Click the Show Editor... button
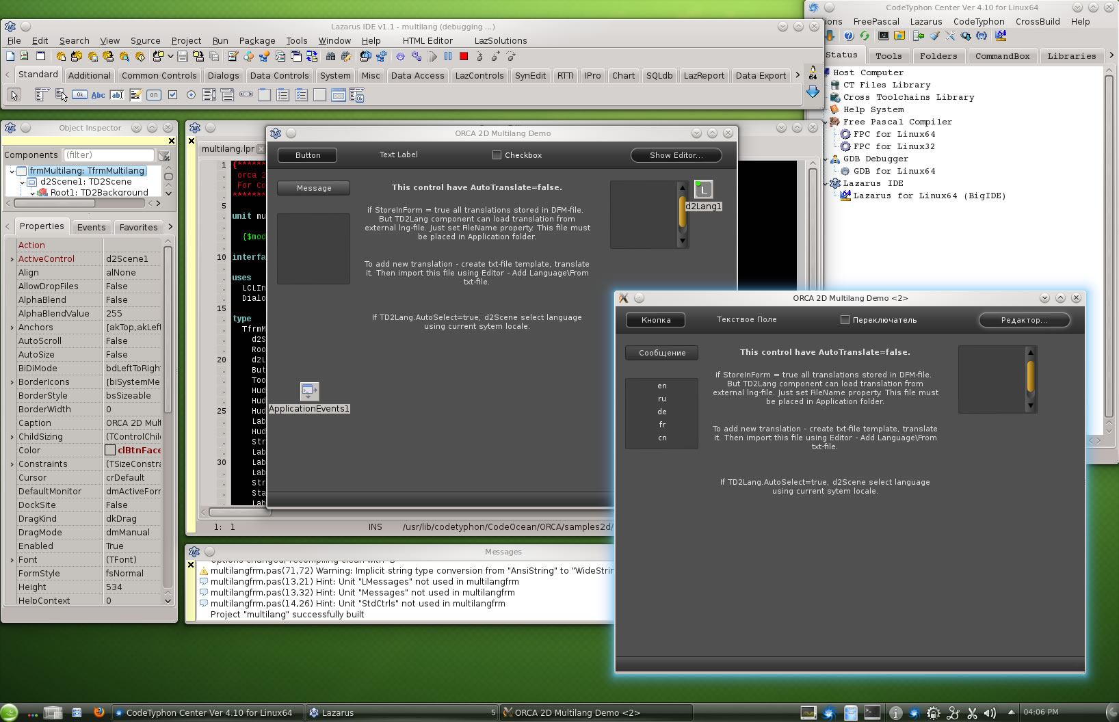1119x722 pixels. pyautogui.click(x=676, y=155)
